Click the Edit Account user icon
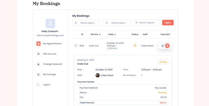209x106 pixels. tap(38, 54)
